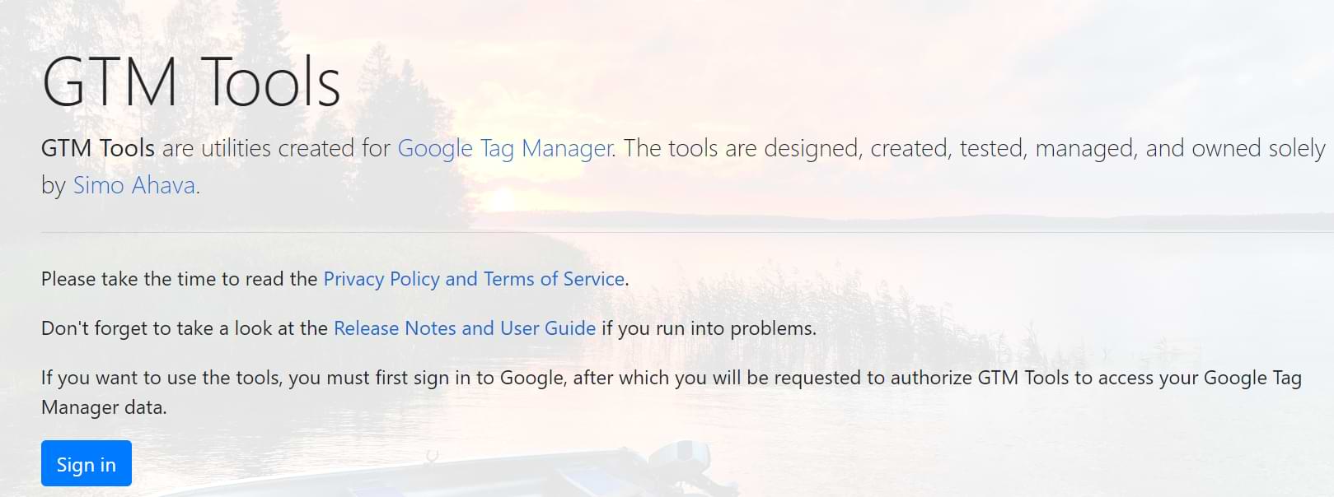This screenshot has width=1334, height=497.
Task: Click bold GTM Tools text in intro paragraph
Action: [x=97, y=149]
